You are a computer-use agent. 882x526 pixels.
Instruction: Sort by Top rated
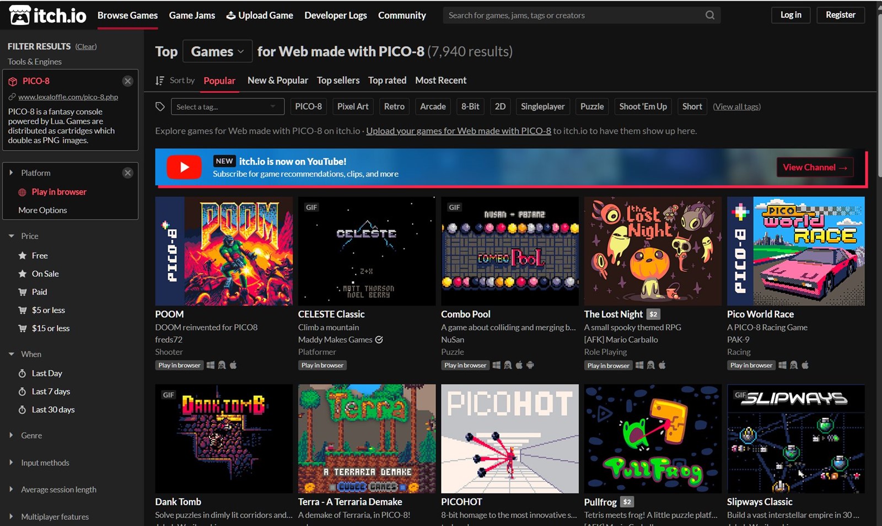coord(387,80)
